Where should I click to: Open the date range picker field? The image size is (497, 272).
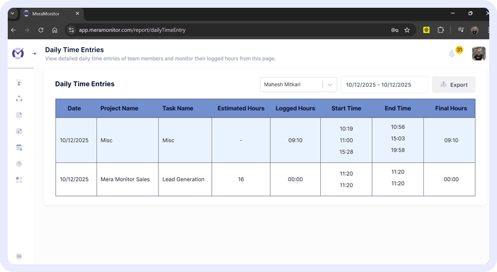click(x=384, y=84)
